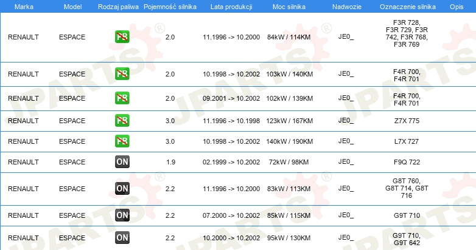The width and height of the screenshot is (476, 250).
Task: Click the Marka column header
Action: click(x=24, y=7)
